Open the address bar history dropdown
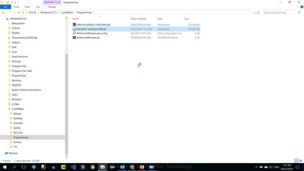Image resolution: width=304 pixels, height=171 pixels. point(255,13)
